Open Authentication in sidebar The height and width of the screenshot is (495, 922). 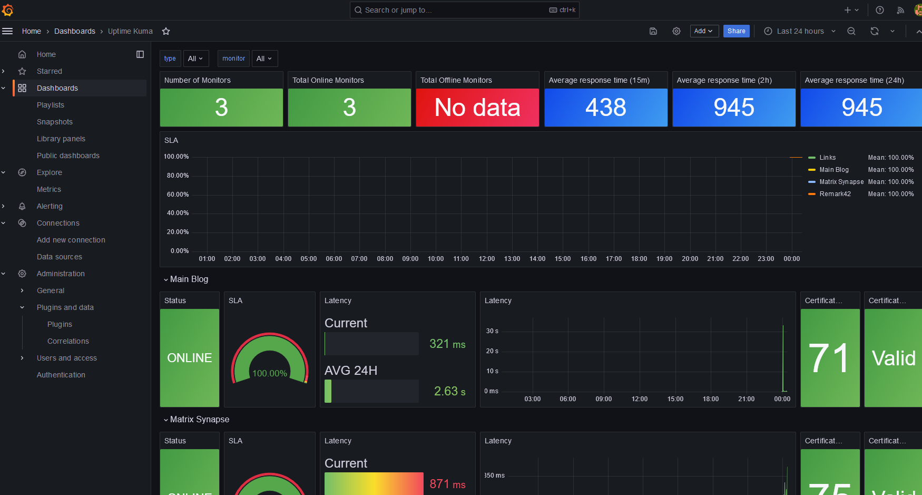(61, 375)
